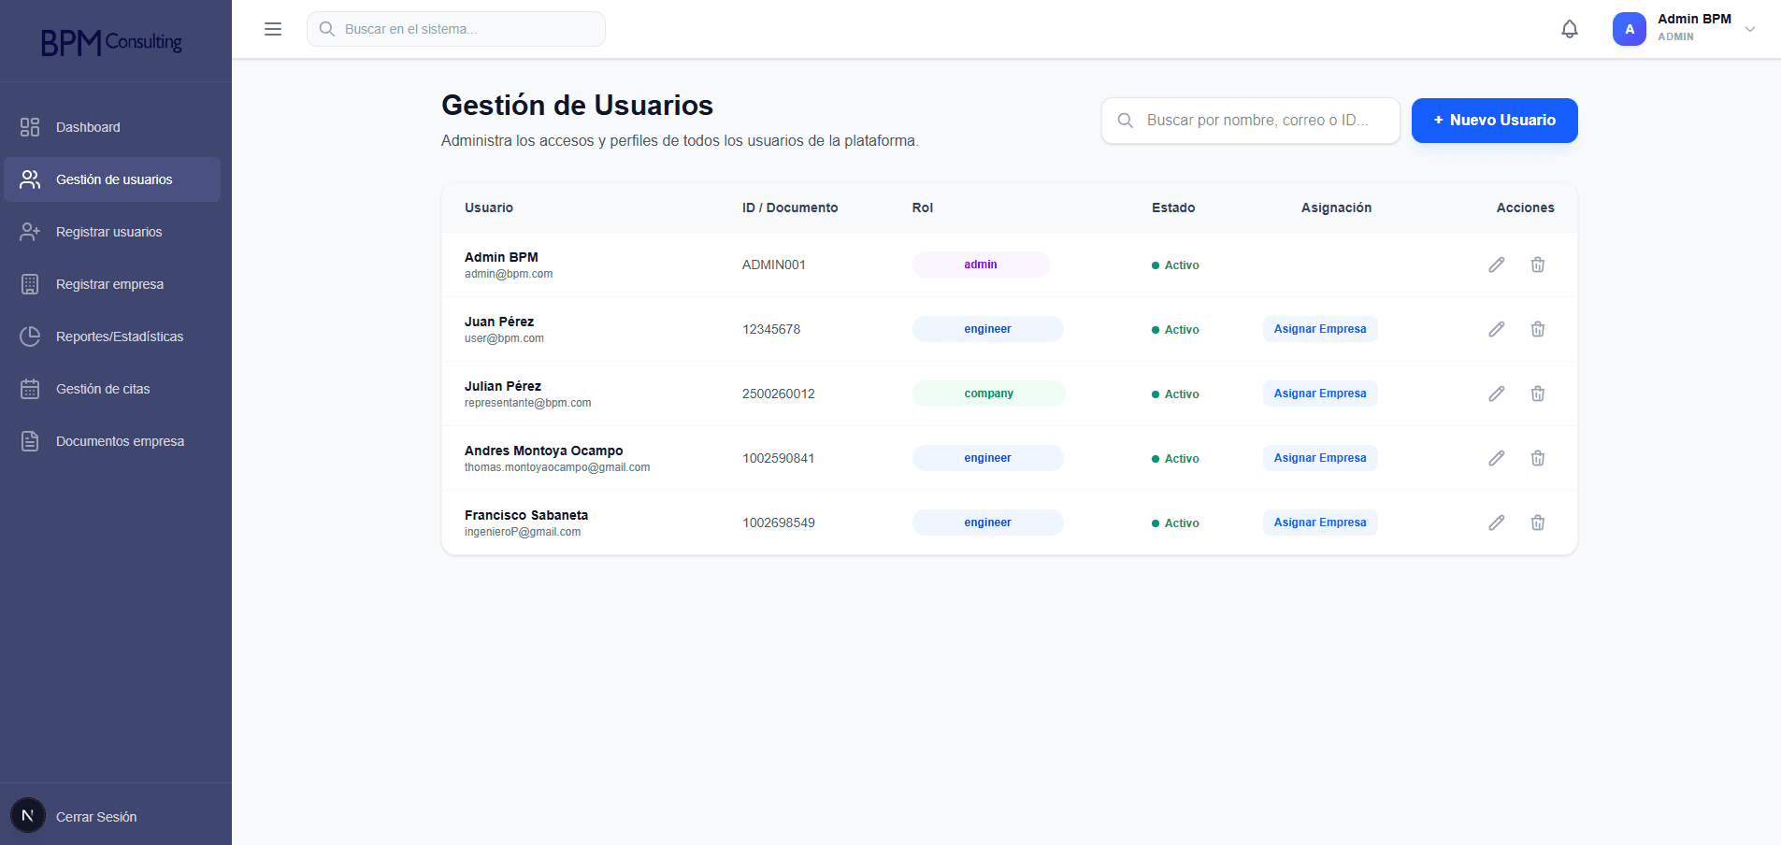
Task: Click the Buscar por nombre search field
Action: click(1250, 121)
